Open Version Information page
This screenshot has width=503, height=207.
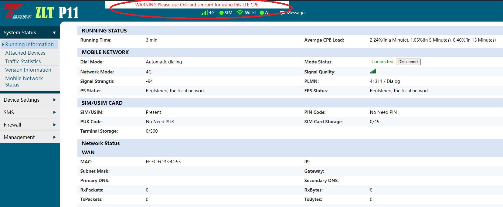coord(28,70)
